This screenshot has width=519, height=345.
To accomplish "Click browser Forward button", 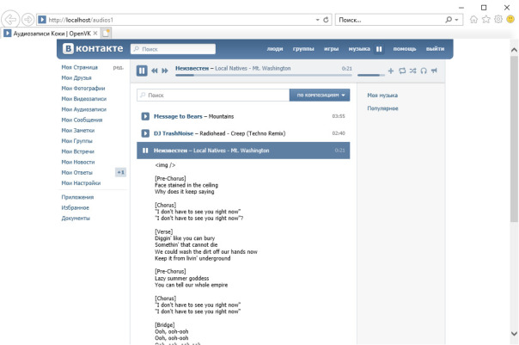I will [28, 20].
